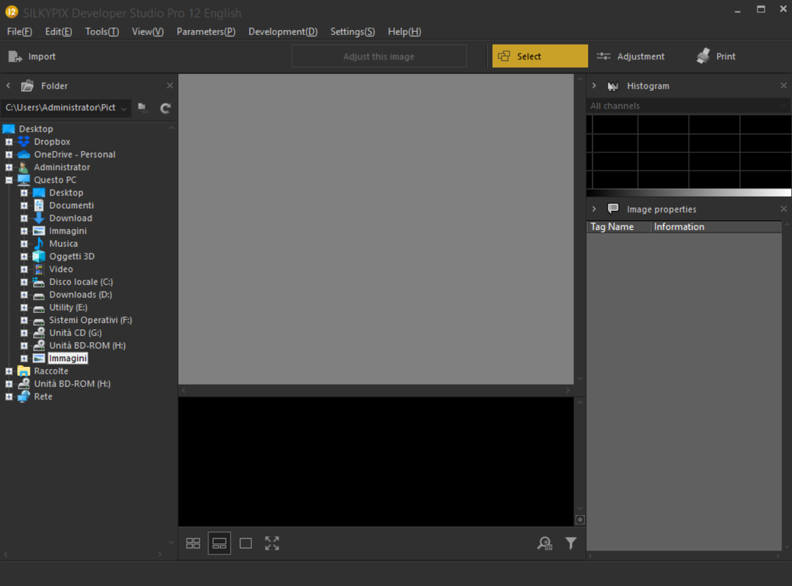Open the All channels dropdown
The width and height of the screenshot is (792, 586).
[x=689, y=106]
